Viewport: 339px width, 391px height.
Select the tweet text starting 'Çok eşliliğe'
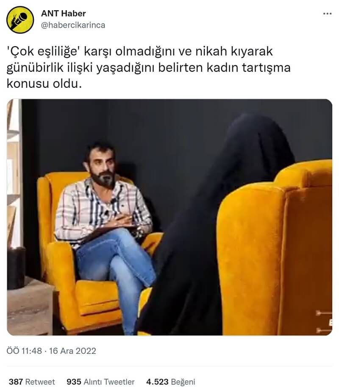[x=148, y=67]
